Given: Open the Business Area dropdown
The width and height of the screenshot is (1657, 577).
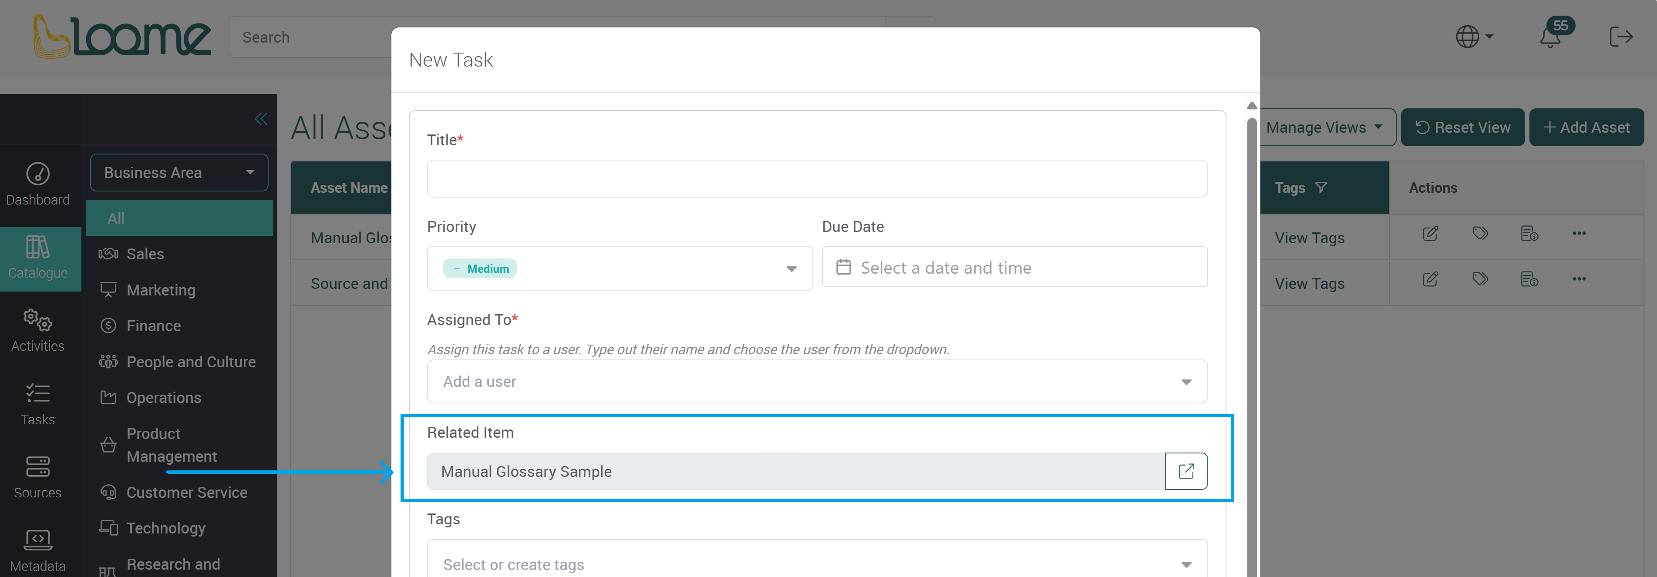Looking at the screenshot, I should (x=179, y=172).
